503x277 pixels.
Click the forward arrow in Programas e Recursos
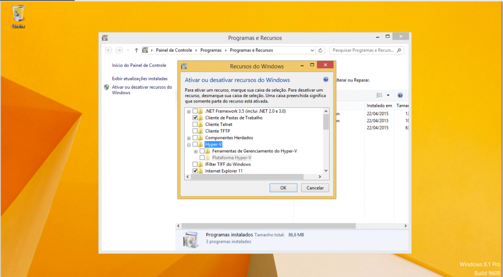point(119,50)
